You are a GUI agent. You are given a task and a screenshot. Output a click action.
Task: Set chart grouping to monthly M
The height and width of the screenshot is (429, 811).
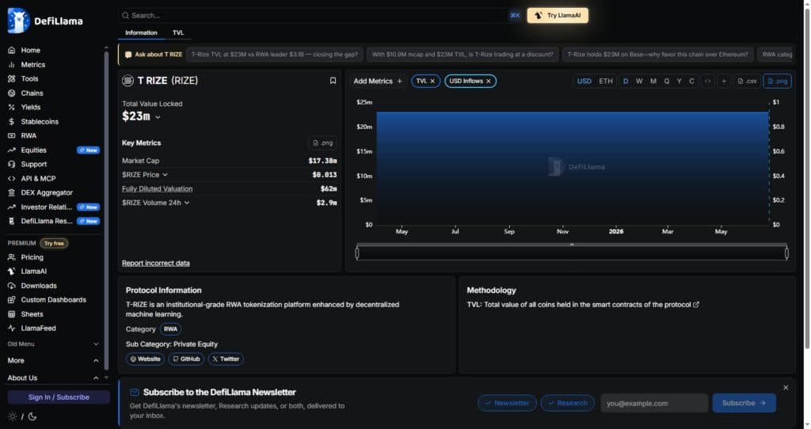click(x=653, y=82)
